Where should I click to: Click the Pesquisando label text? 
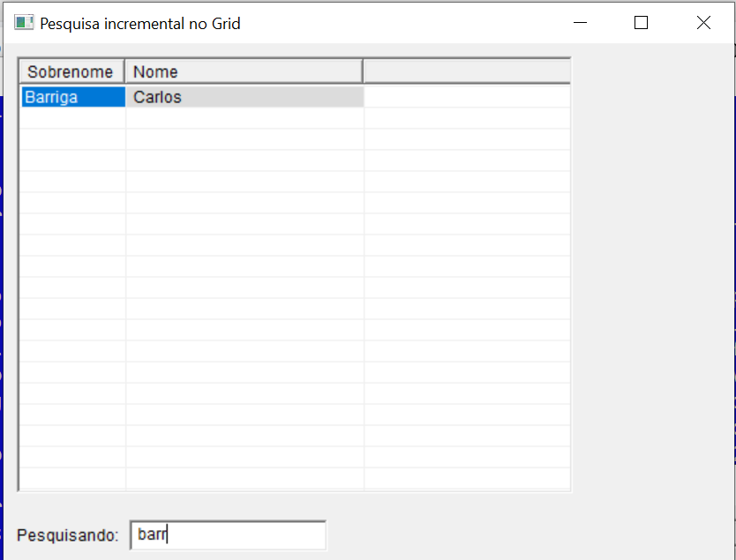(67, 535)
